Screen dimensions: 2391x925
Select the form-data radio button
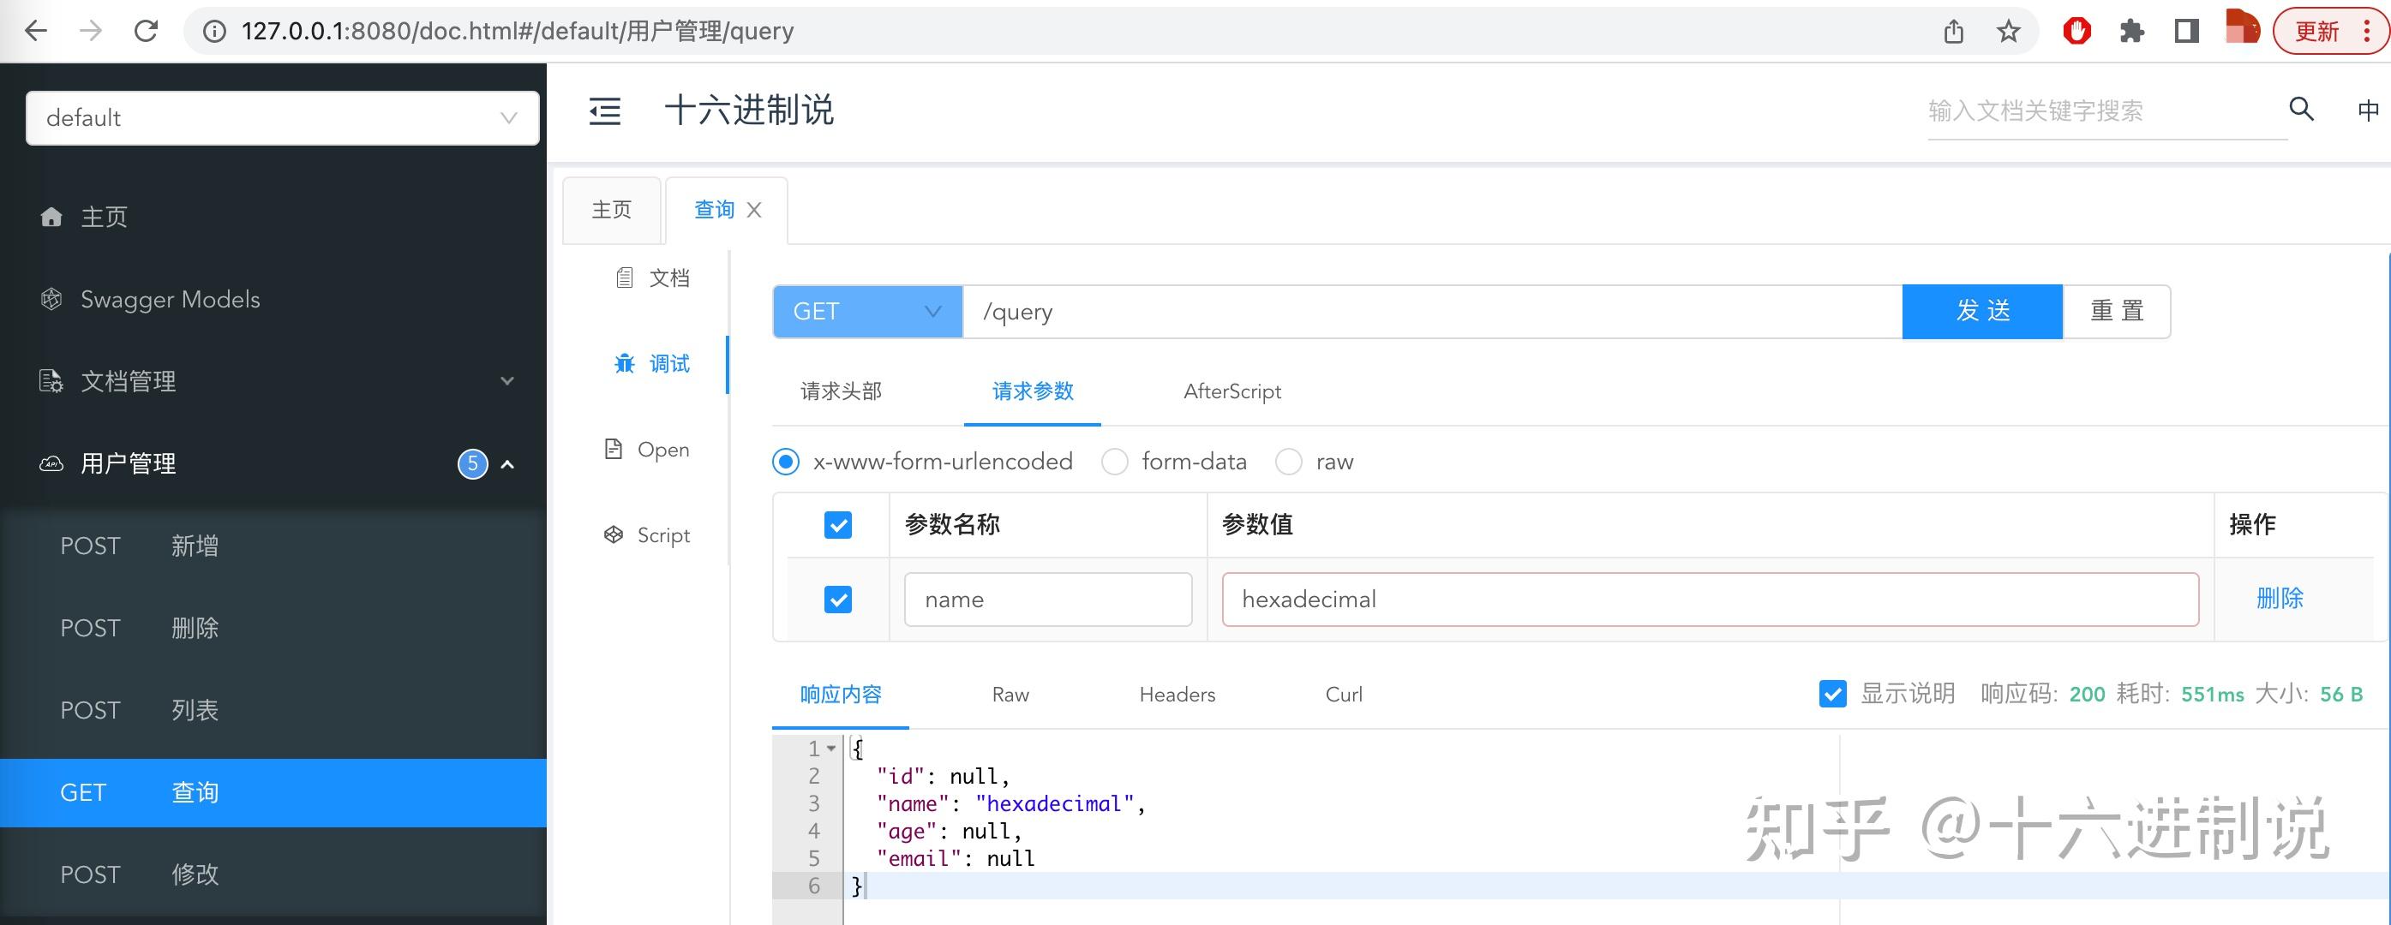coord(1115,462)
